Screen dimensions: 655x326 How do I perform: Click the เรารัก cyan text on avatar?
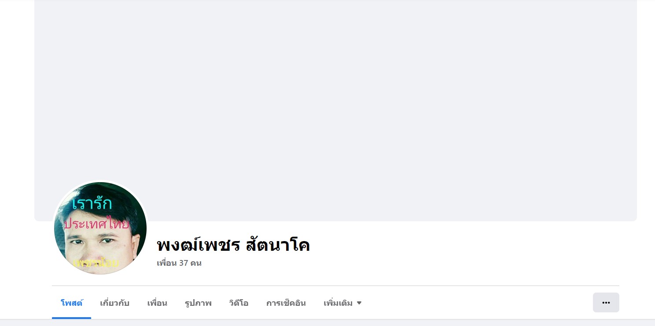(92, 204)
